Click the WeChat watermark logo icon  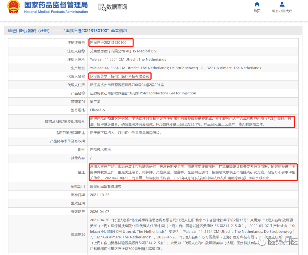click(x=261, y=241)
